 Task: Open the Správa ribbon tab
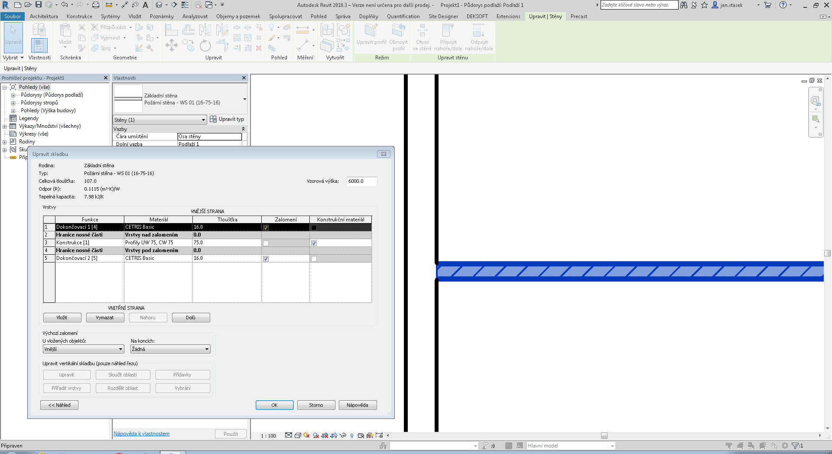pyautogui.click(x=342, y=16)
